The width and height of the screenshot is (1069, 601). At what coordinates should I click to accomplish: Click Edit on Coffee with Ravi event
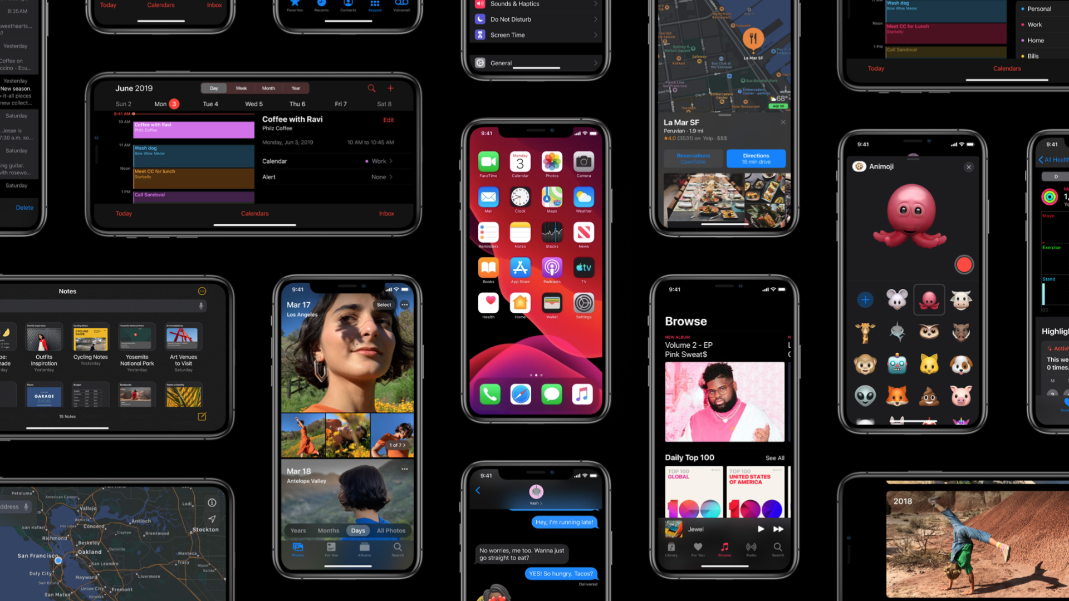pos(389,120)
